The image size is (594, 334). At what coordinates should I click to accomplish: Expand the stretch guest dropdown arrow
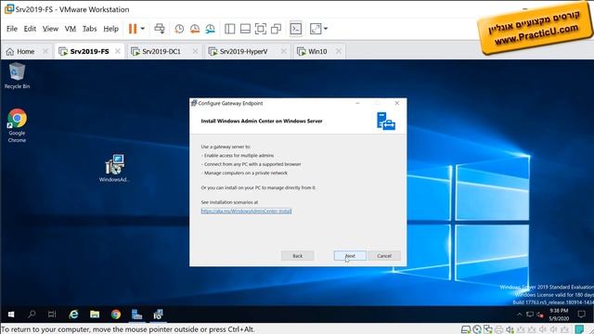pyautogui.click(x=326, y=29)
